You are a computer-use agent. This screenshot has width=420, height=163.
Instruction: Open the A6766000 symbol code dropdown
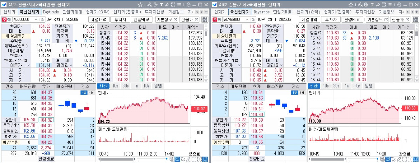coord(247,20)
